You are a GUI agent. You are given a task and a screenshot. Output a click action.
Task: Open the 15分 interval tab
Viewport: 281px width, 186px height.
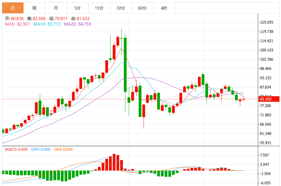(x=99, y=8)
